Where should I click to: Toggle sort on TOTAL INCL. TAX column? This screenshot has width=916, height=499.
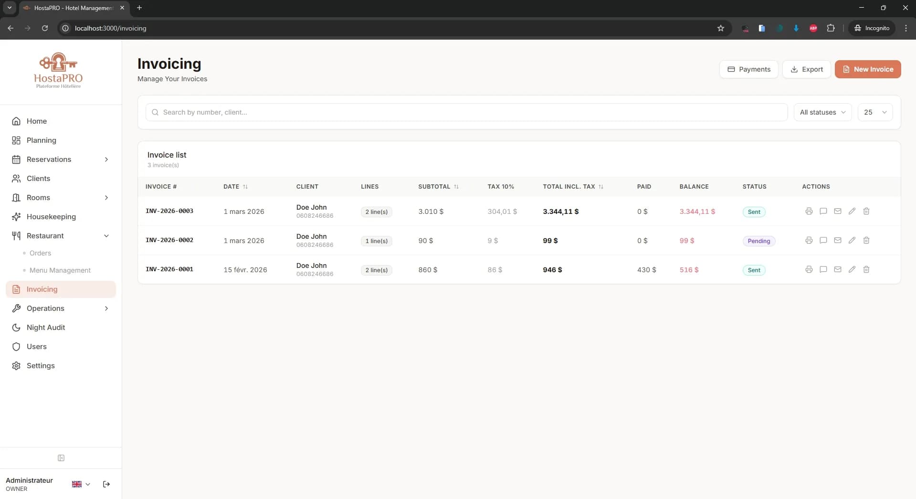pos(601,187)
